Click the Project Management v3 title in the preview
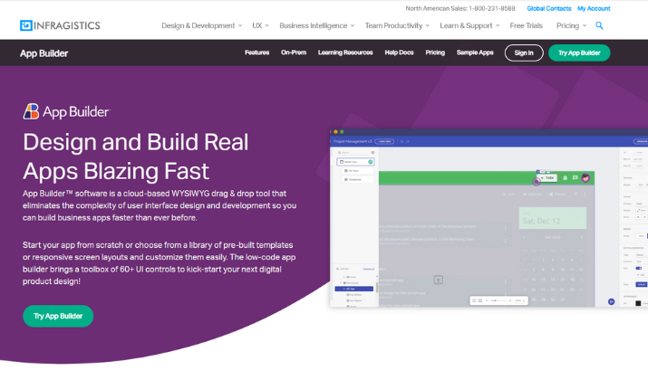Image resolution: width=648 pixels, height=380 pixels. (x=353, y=141)
